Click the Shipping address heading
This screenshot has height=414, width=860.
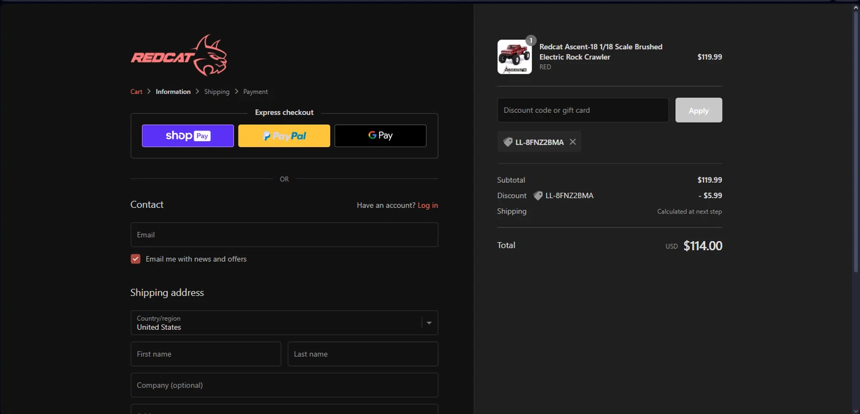pyautogui.click(x=167, y=293)
